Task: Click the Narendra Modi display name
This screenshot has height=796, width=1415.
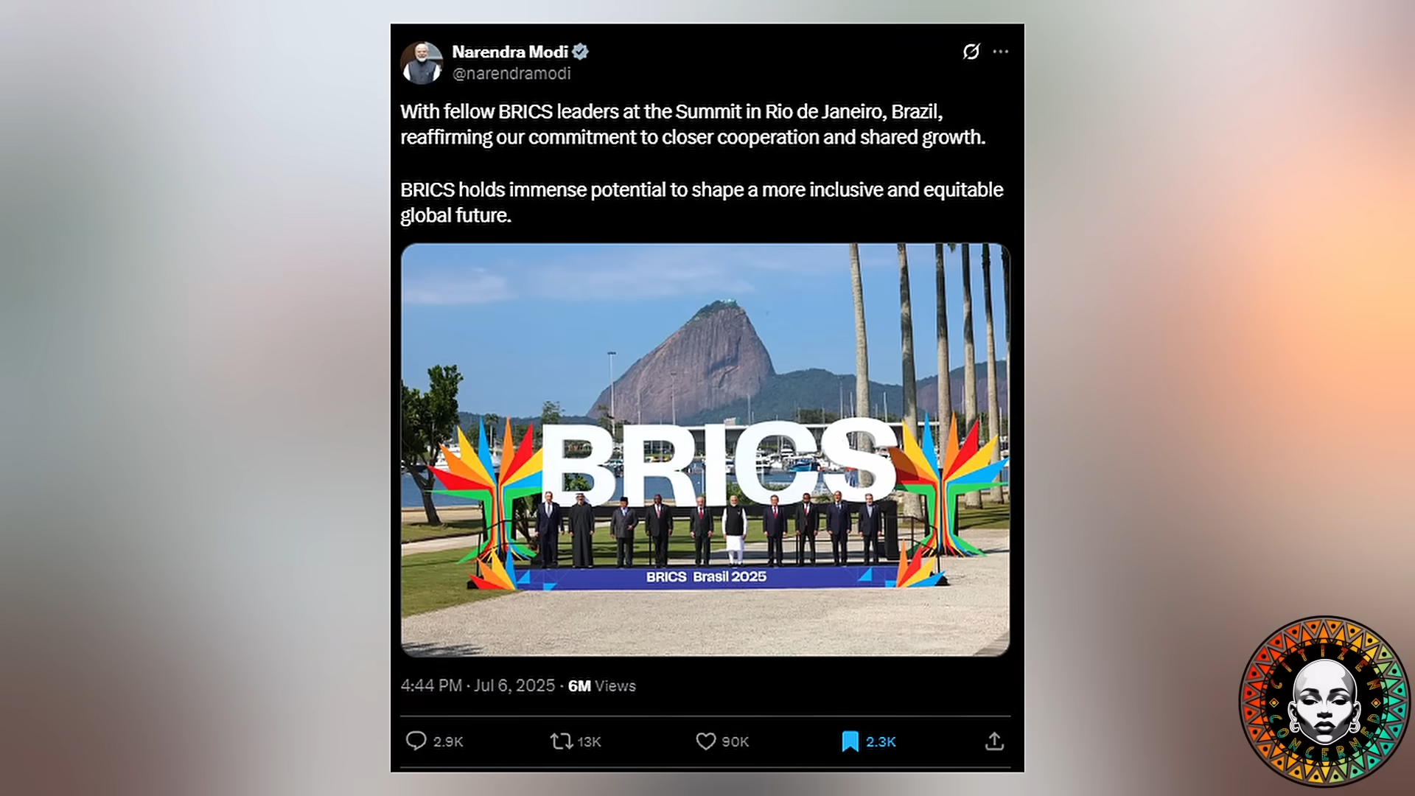Action: pos(510,52)
